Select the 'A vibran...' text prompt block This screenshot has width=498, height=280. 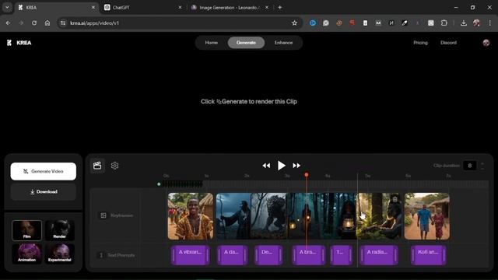[x=190, y=255]
